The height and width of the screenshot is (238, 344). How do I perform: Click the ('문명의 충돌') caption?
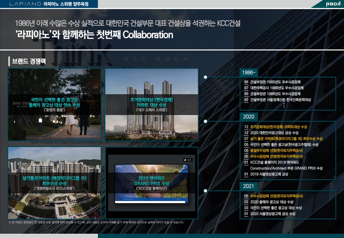click(x=54, y=110)
